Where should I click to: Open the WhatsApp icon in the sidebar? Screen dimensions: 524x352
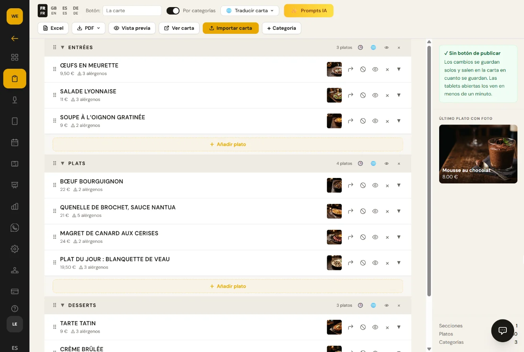tap(15, 227)
